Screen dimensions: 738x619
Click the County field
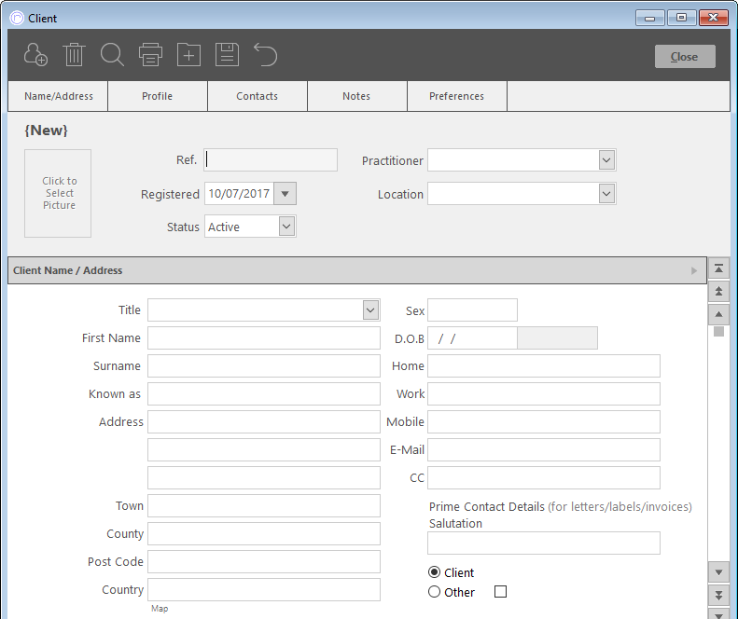click(x=264, y=534)
